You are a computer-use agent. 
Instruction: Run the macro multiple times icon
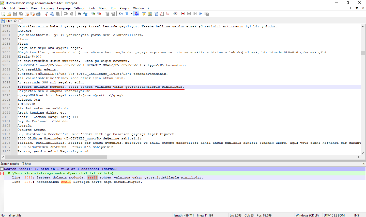[x=201, y=14]
